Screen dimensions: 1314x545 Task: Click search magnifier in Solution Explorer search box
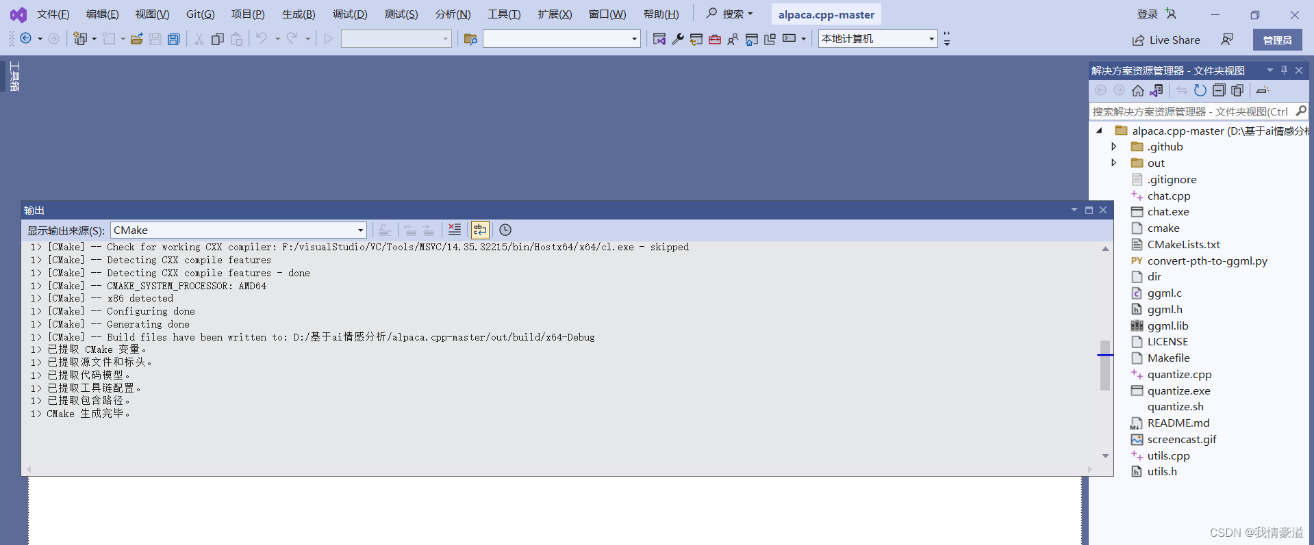click(x=1301, y=111)
